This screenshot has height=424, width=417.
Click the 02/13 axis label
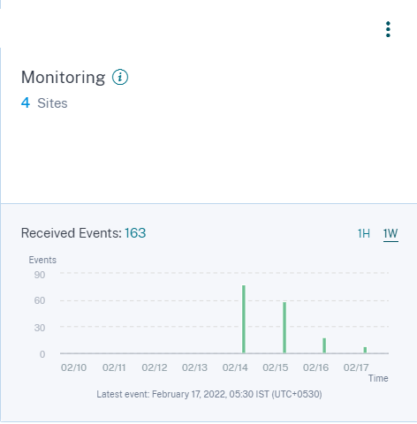coord(194,367)
